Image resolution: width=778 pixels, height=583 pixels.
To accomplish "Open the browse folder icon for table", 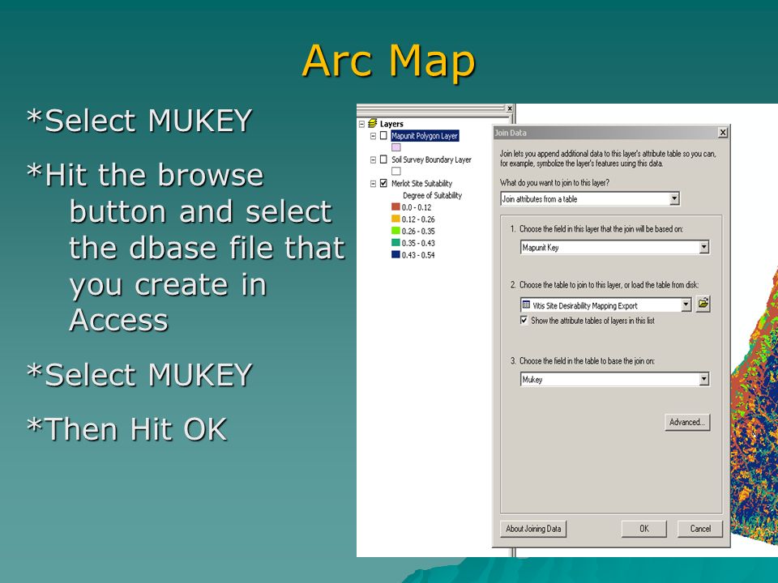I will point(703,304).
